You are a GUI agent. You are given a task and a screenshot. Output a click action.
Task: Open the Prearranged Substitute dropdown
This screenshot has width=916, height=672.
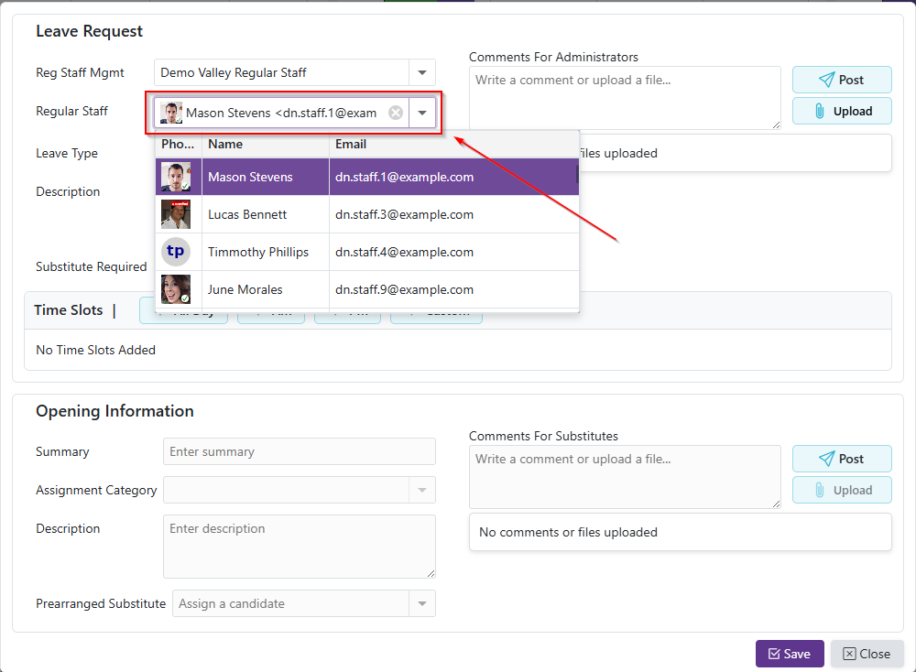coord(422,603)
